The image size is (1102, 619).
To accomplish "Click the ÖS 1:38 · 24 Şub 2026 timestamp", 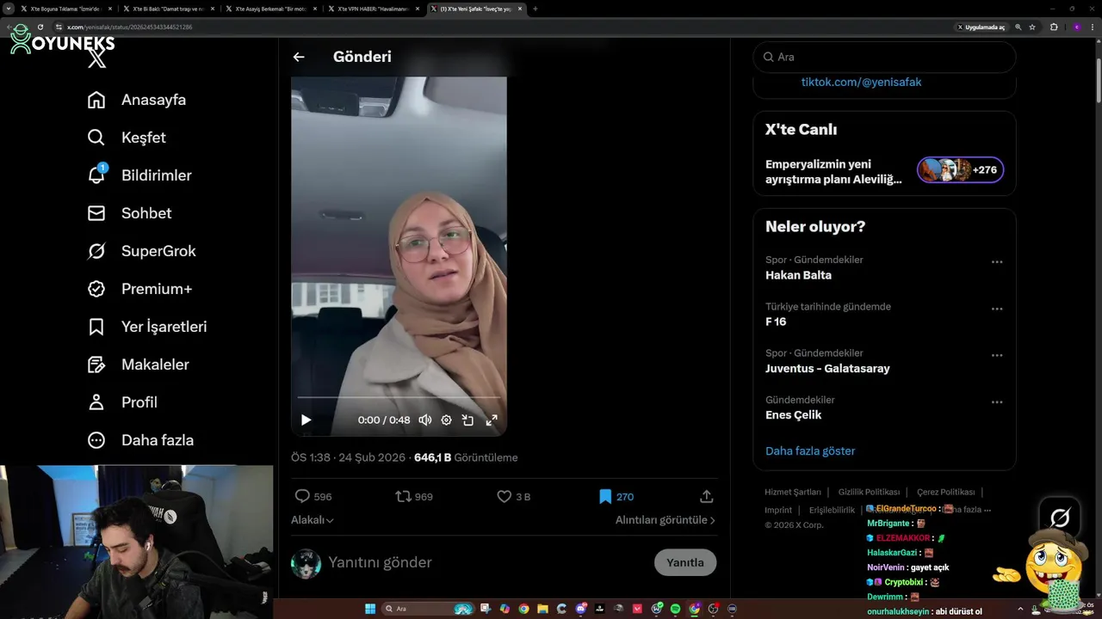I will [x=348, y=457].
